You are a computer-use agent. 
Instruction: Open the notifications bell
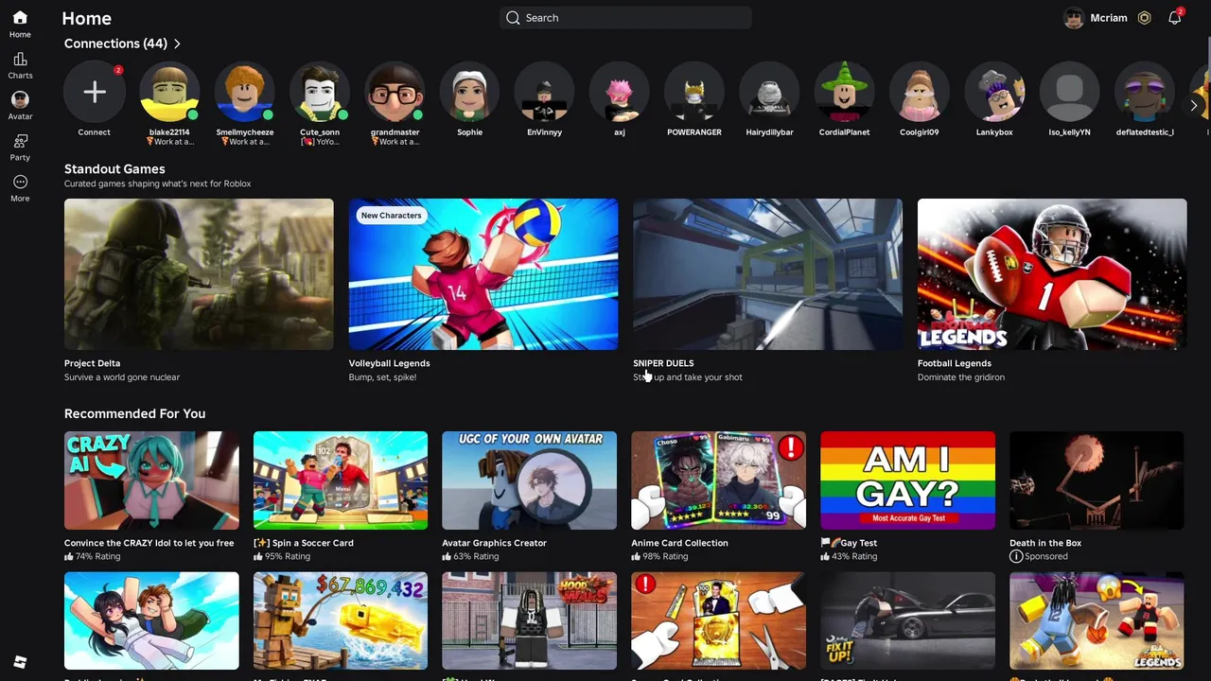(1174, 18)
